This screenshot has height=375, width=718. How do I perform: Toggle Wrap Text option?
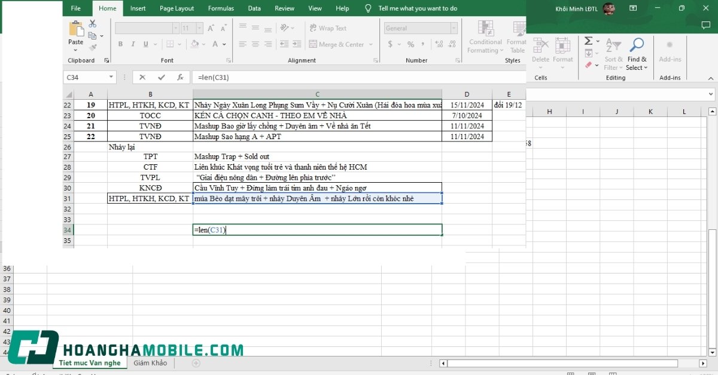(328, 28)
